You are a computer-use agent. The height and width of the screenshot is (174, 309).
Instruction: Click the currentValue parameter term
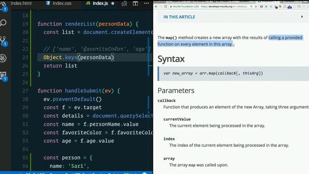(177, 119)
